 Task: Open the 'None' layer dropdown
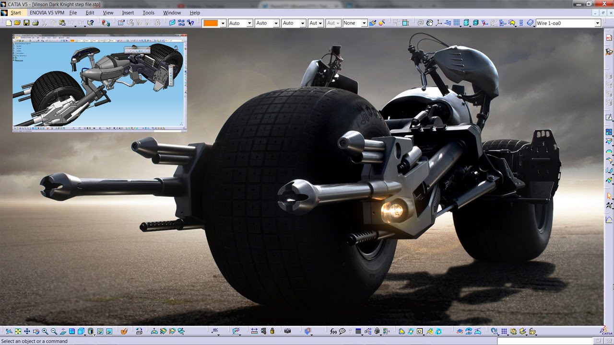click(x=364, y=23)
